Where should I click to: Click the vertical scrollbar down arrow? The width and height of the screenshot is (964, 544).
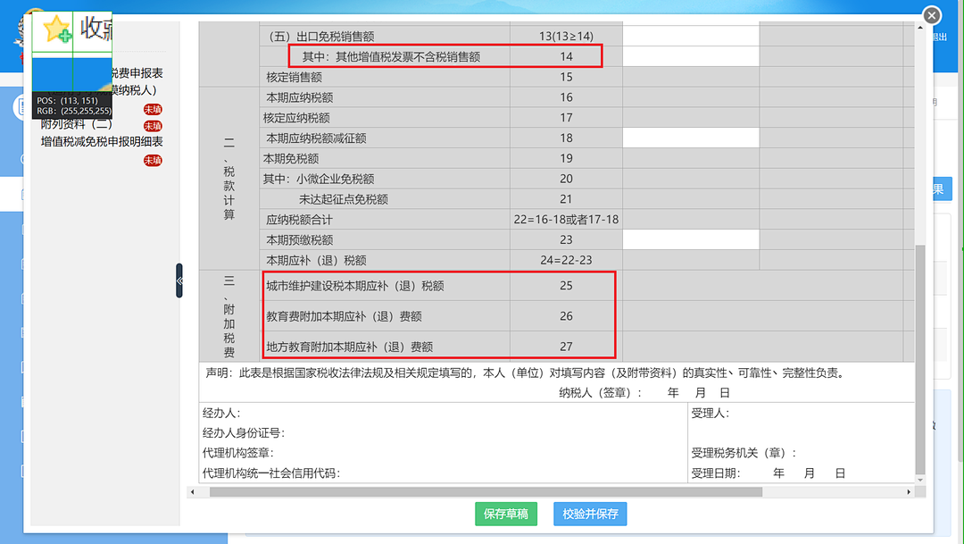920,480
